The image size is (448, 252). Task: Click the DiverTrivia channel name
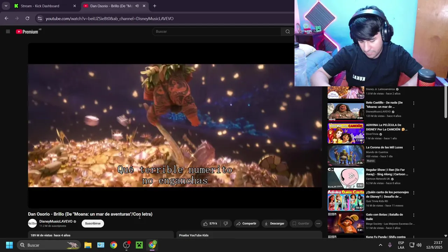coord(372,134)
